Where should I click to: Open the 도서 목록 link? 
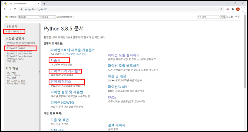(x=11, y=78)
